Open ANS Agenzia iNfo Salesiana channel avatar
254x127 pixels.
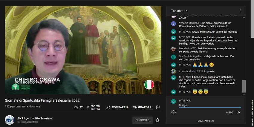(9, 120)
